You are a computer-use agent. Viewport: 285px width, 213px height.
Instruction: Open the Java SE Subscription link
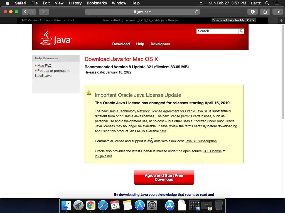201,141
